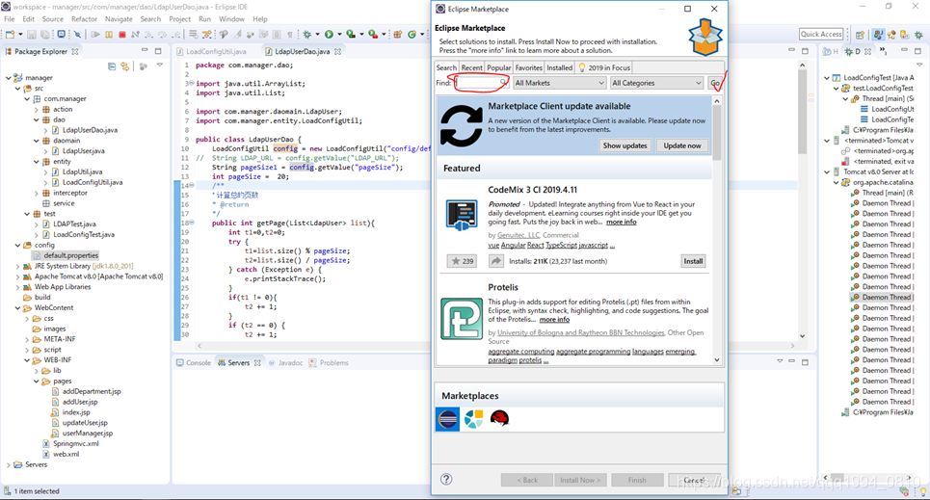Click the Resume debug icon

(x=95, y=35)
